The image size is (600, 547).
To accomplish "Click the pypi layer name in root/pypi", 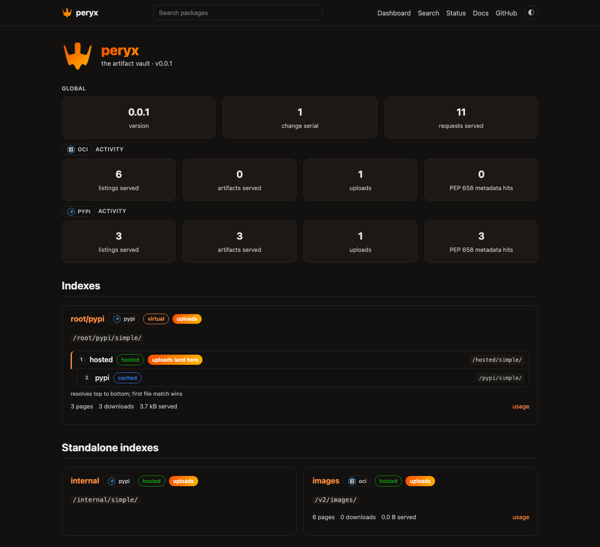I will click(x=102, y=378).
